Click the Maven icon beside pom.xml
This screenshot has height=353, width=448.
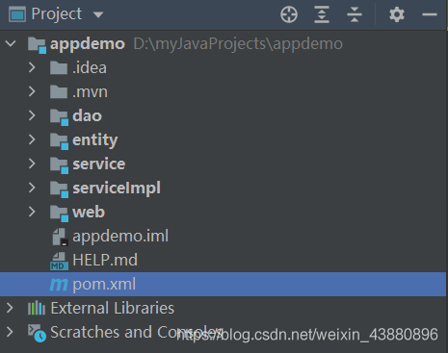[59, 285]
